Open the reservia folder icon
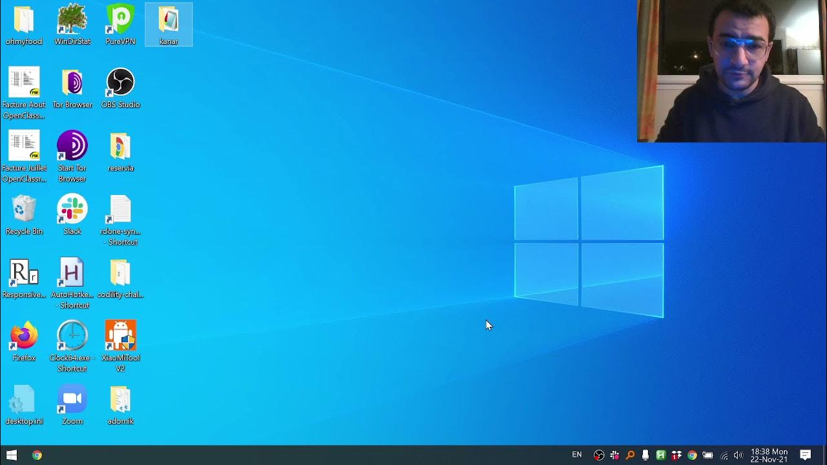827x465 pixels. coord(120,152)
